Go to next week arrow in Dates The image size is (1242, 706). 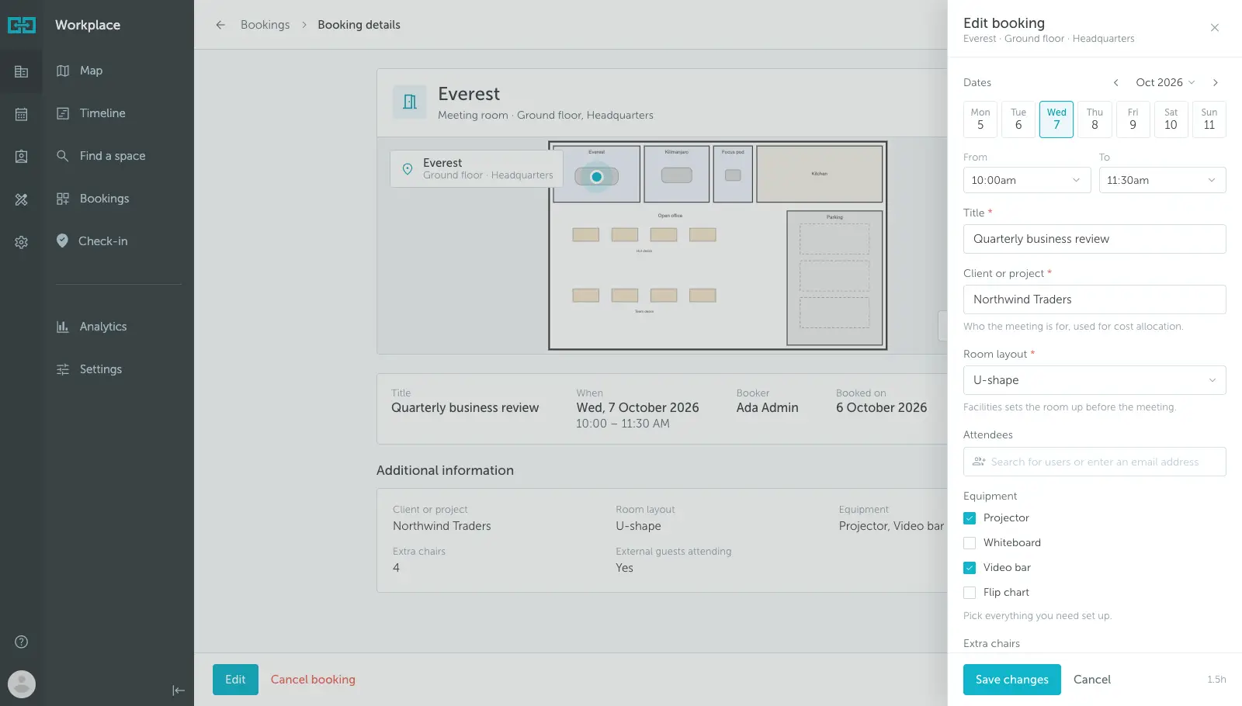[x=1216, y=82]
